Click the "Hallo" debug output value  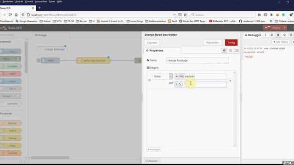coord(249,57)
